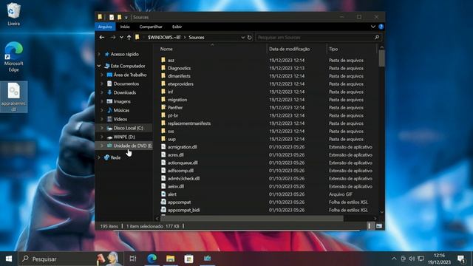Open the Início ribbon tab
This screenshot has height=266, width=473.
click(125, 27)
